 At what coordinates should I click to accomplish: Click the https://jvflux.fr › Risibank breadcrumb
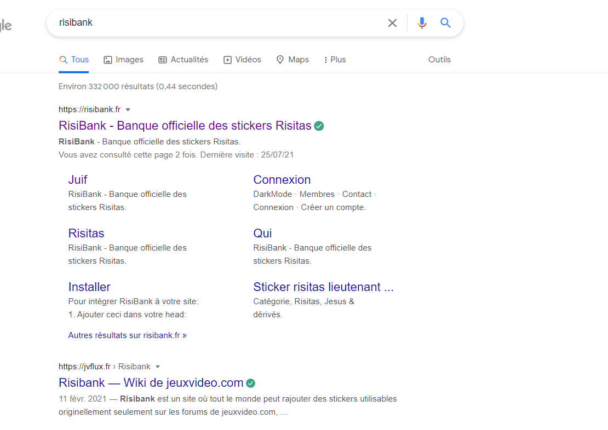coord(104,367)
